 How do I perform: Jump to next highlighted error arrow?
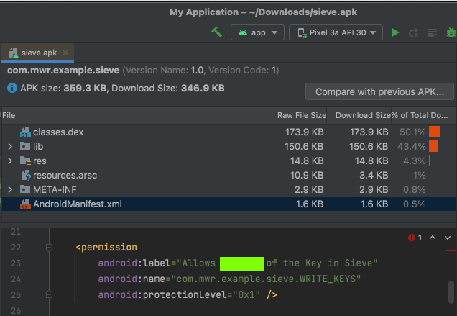pos(448,237)
